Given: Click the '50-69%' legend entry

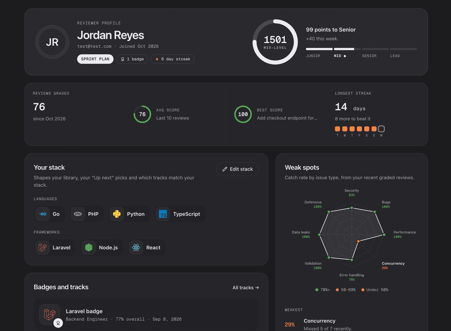Looking at the screenshot, I should [346, 290].
